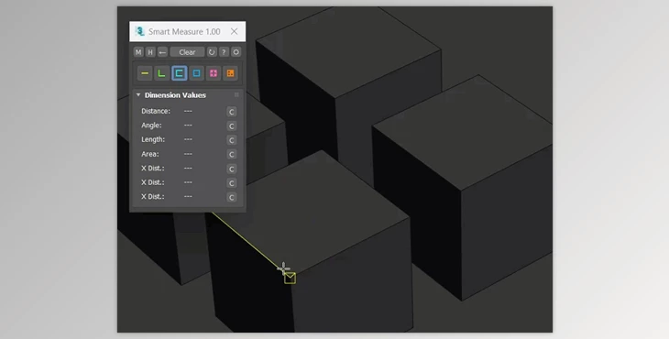669x339 pixels.
Task: Click the M button in Smart Measure toolbar
Action: (138, 52)
